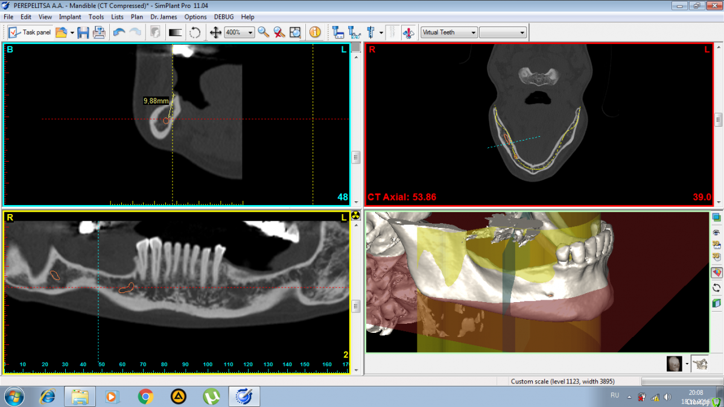The image size is (724, 407).
Task: Click the skull volume rendering thumbnail
Action: pyautogui.click(x=674, y=364)
